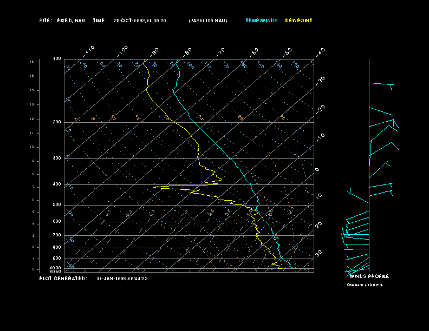Click the WINDS PROFILE caption
The height and width of the screenshot is (331, 429).
click(x=369, y=276)
